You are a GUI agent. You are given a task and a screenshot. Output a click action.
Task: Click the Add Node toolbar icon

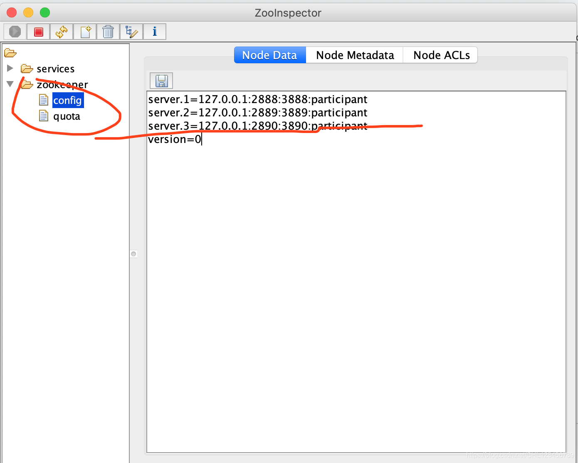tap(85, 32)
